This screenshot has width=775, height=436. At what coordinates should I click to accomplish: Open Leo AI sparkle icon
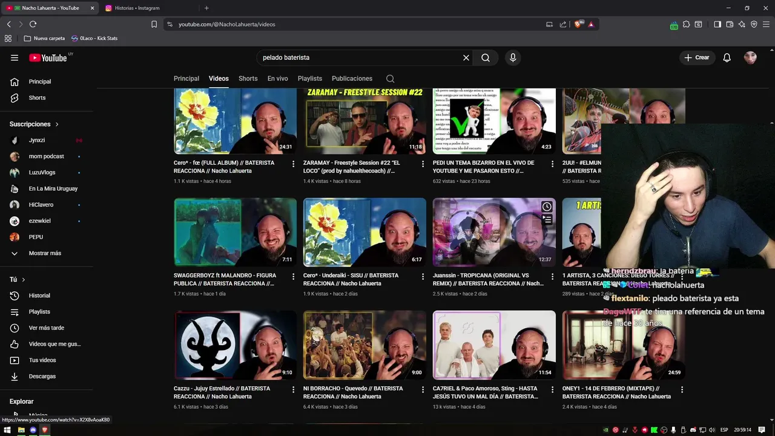click(x=742, y=24)
